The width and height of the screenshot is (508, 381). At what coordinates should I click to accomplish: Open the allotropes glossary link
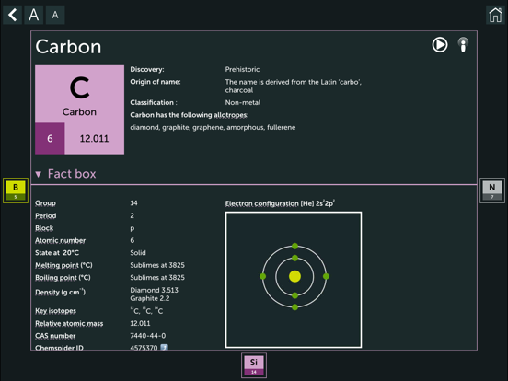tap(231, 115)
